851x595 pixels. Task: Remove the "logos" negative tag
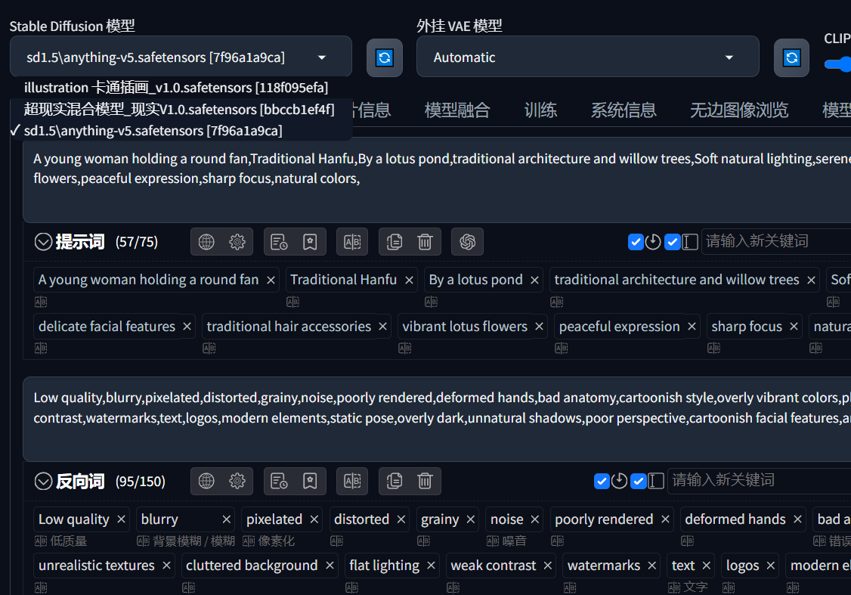770,566
